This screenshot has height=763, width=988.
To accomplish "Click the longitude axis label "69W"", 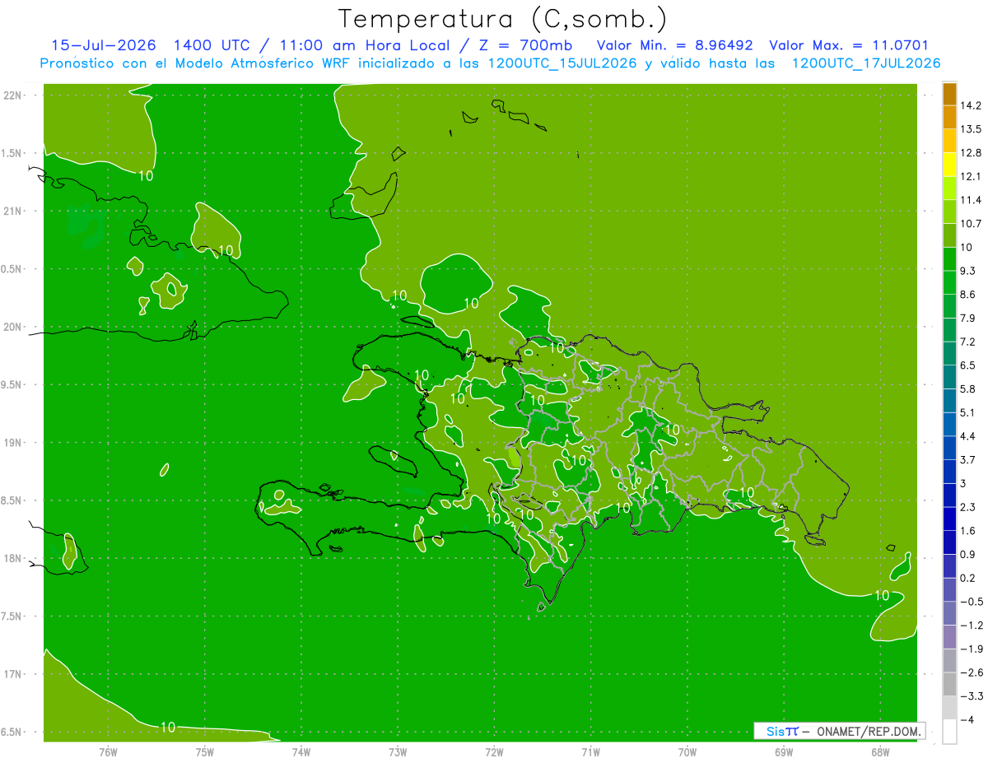I will [784, 751].
